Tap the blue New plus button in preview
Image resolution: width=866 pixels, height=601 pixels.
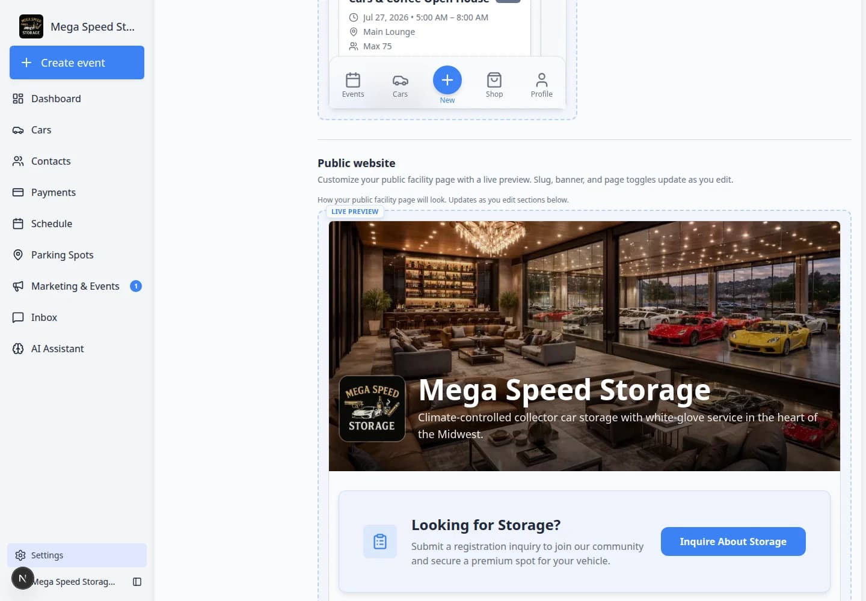(447, 80)
